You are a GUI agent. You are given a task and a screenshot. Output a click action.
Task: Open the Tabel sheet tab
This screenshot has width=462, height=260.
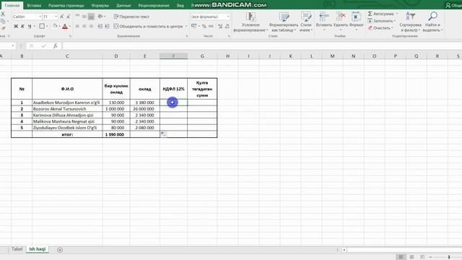coord(17,249)
